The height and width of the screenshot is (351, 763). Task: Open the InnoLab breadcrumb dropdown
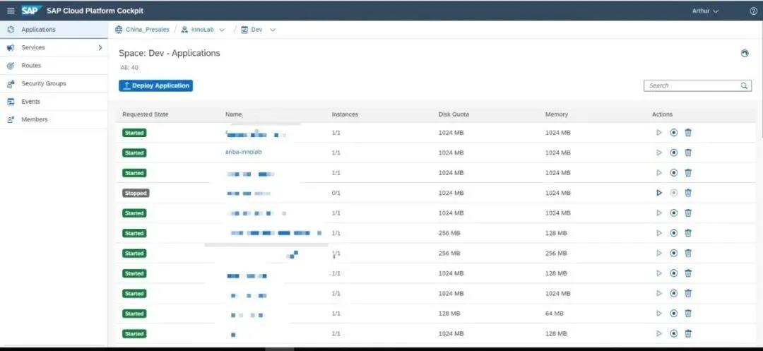[x=222, y=30]
